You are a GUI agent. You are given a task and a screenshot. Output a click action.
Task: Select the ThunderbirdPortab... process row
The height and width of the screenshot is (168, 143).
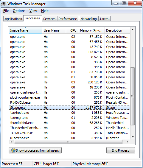[69, 128]
